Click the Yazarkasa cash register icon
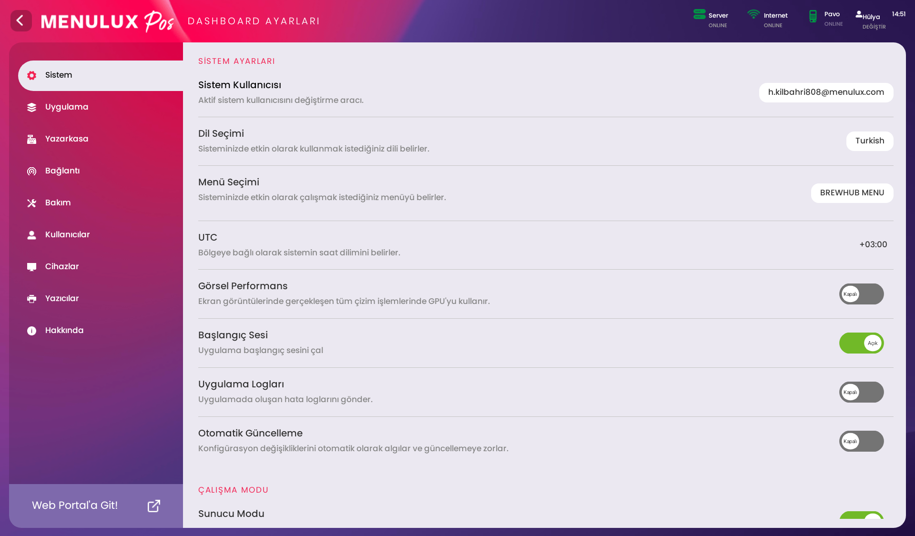Viewport: 915px width, 536px height. [31, 139]
